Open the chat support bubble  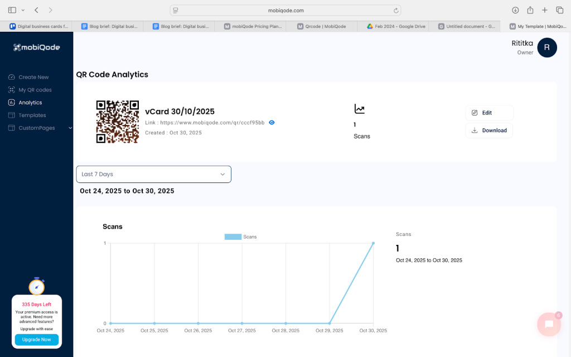pos(549,324)
